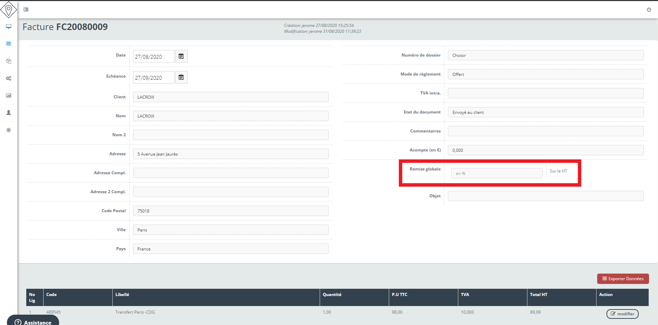This screenshot has width=658, height=325.
Task: Open the documents copy sidebar icon
Action: (9, 61)
